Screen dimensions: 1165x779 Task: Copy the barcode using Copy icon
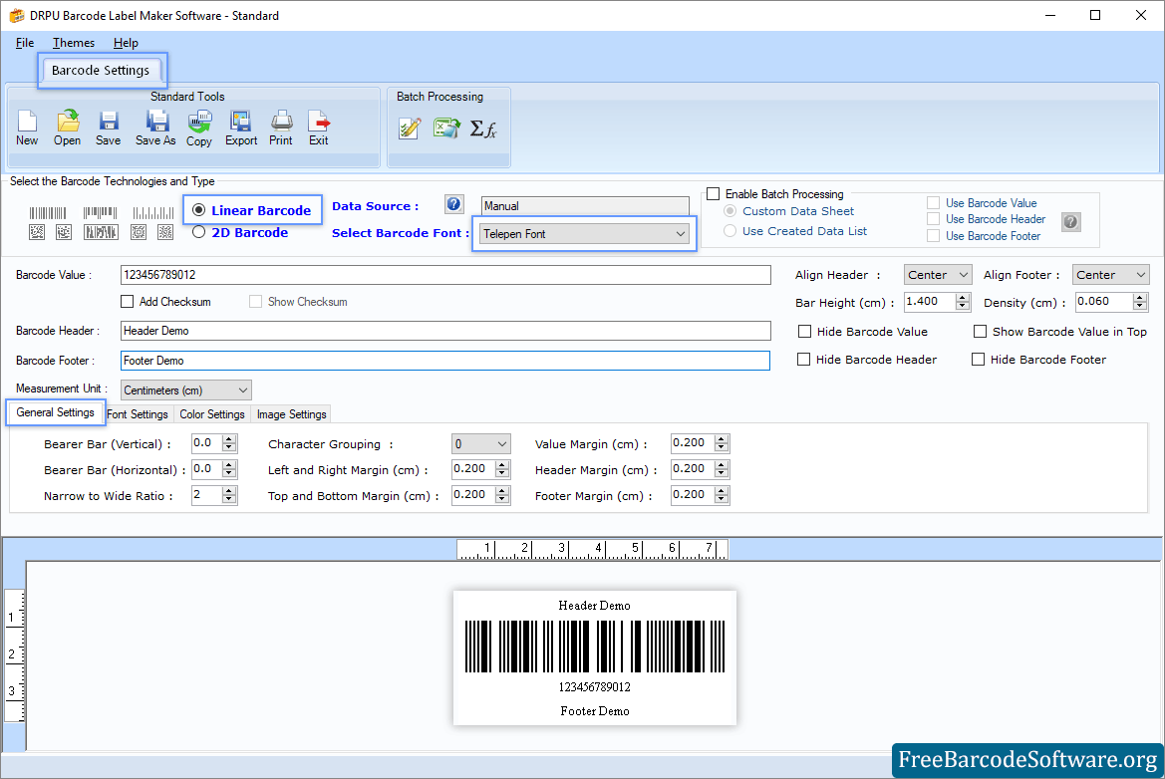[199, 128]
